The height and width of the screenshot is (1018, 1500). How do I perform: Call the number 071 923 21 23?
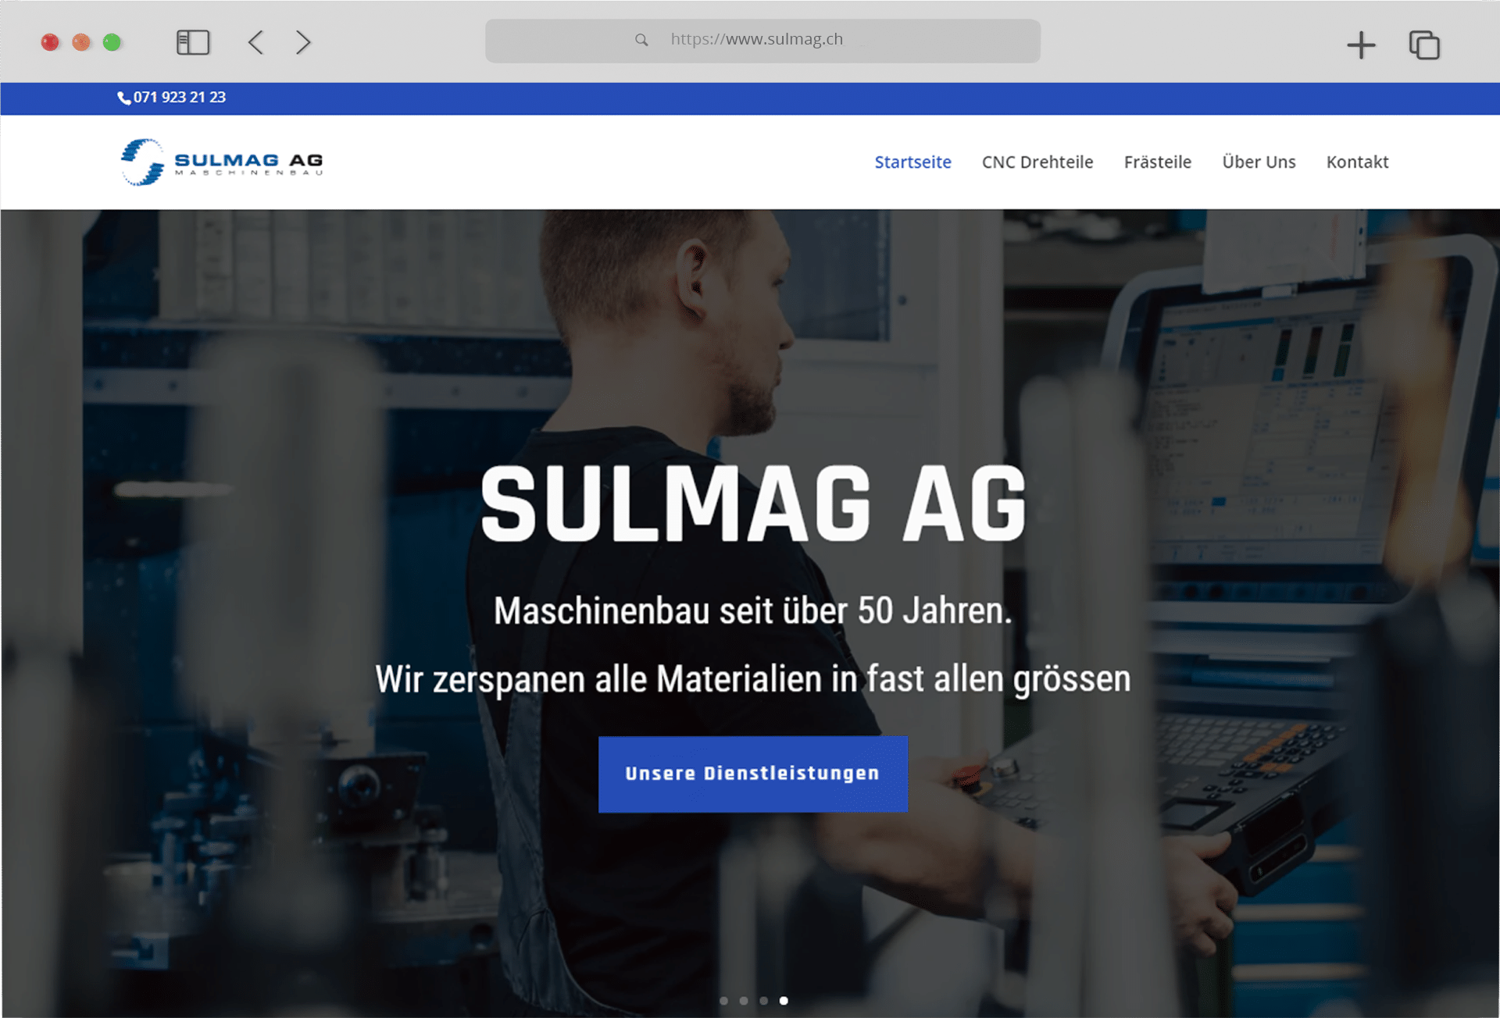pyautogui.click(x=179, y=98)
